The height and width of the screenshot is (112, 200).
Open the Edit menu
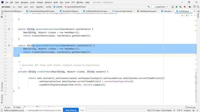point(12,2)
